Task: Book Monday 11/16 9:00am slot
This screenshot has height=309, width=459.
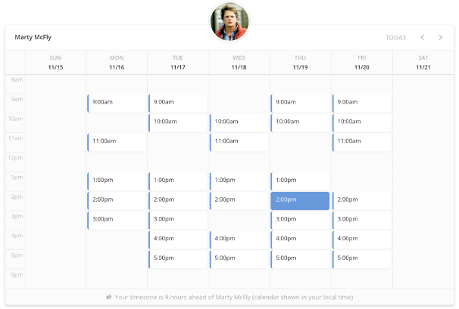Action: pos(117,104)
